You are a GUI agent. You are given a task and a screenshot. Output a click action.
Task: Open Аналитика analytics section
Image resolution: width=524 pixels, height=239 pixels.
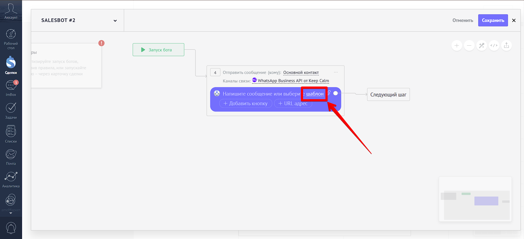point(11,180)
